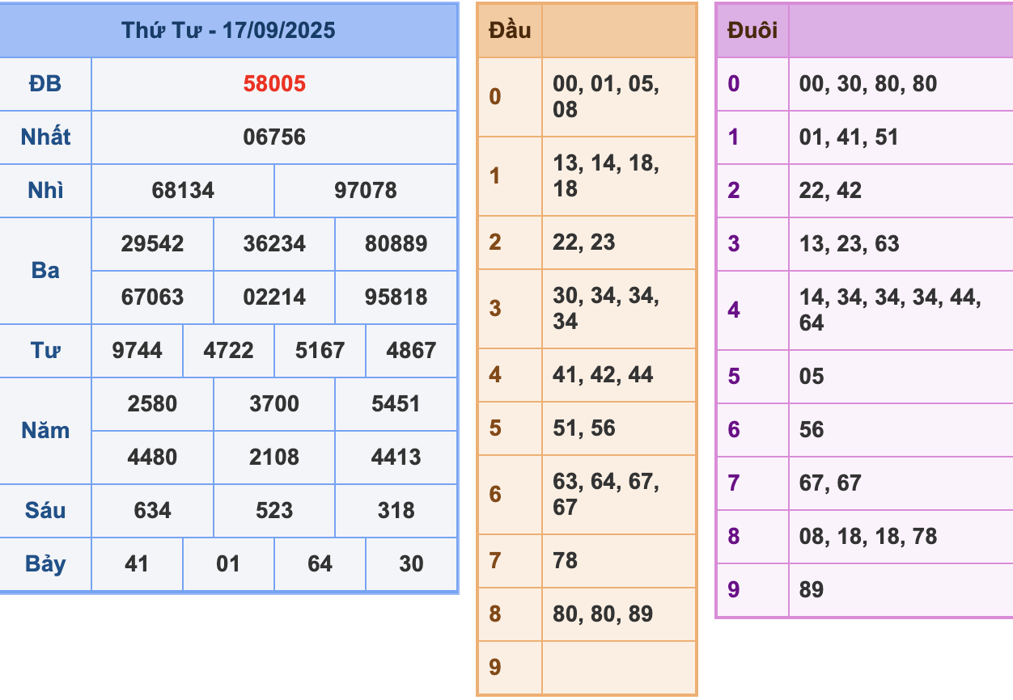The height and width of the screenshot is (700, 1013).
Task: Select the date header Thứ Tư - 17/09/2025
Action: pyautogui.click(x=229, y=32)
